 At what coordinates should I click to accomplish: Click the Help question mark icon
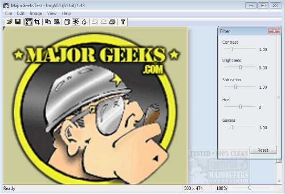(x=123, y=22)
